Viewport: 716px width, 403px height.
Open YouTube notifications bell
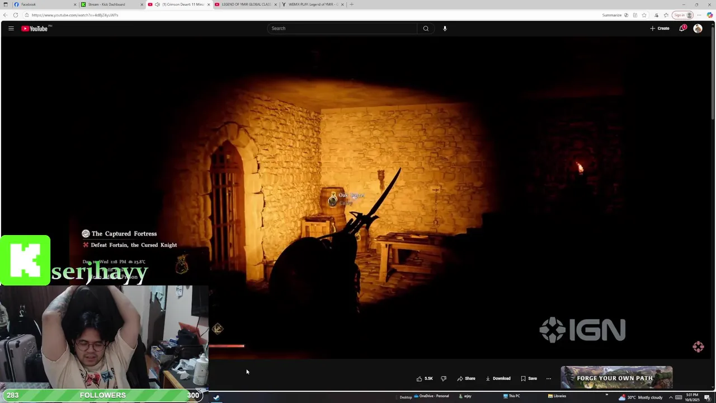682,29
